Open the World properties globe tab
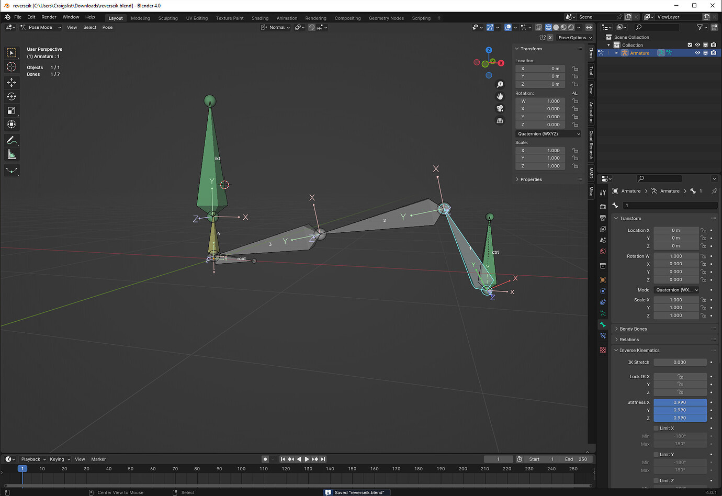 coord(603,252)
